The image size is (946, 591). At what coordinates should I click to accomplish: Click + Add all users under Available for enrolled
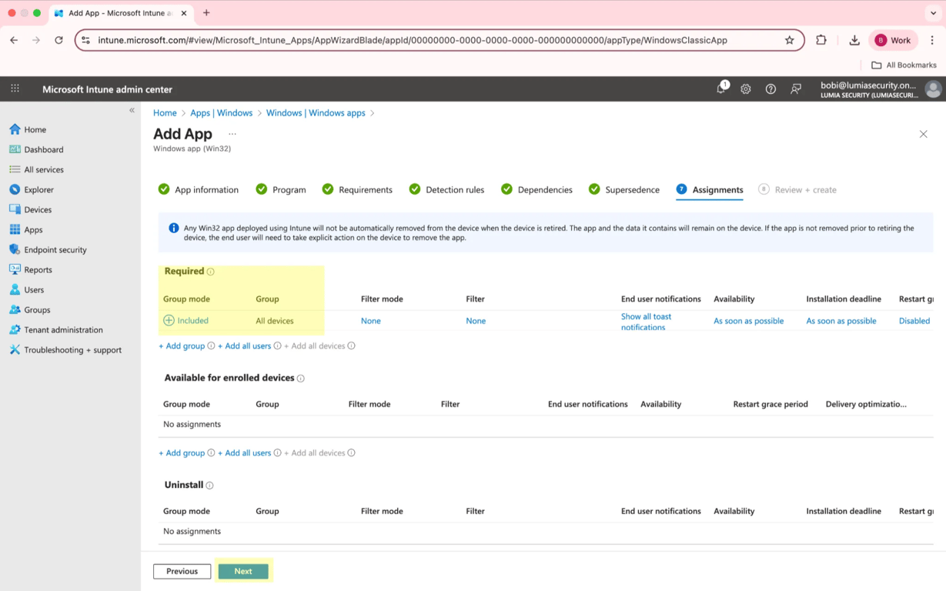click(245, 452)
